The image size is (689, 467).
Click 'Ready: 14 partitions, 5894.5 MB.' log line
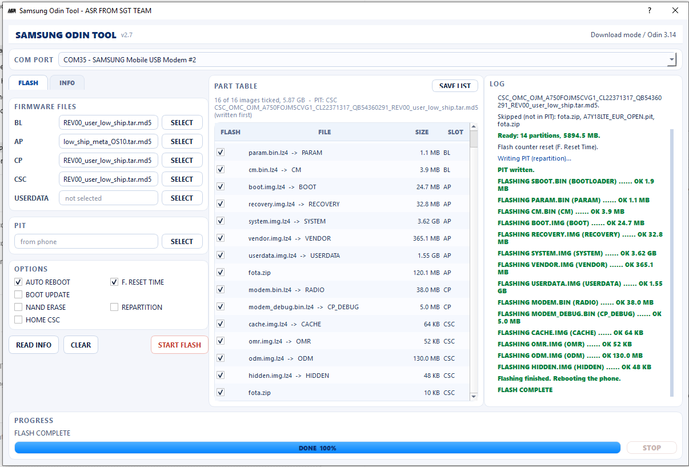coord(549,135)
